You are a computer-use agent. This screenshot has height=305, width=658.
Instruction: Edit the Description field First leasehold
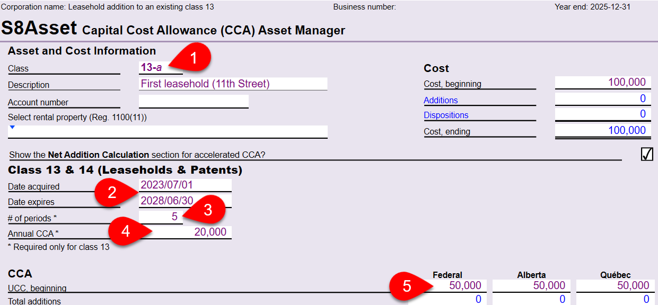pos(233,84)
